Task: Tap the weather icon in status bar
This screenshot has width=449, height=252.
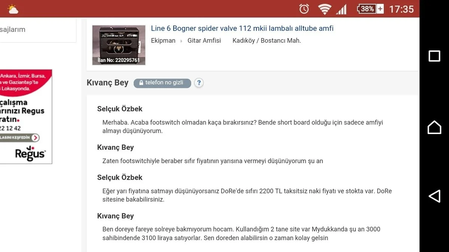Action: coord(13,9)
